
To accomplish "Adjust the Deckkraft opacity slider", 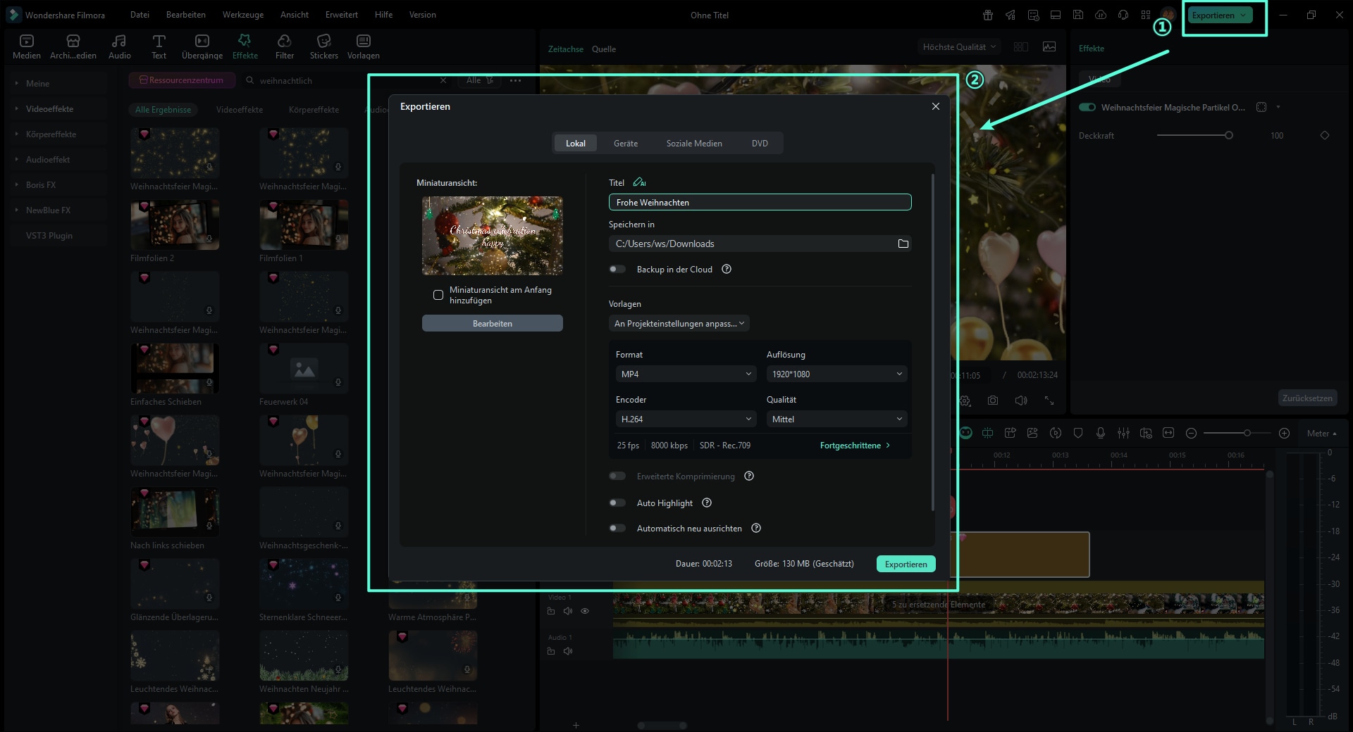I will (1228, 135).
